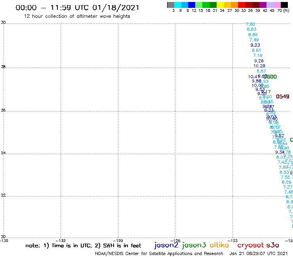Click the cyan legend swatch
This screenshot has height=257, width=293.
point(178,5)
